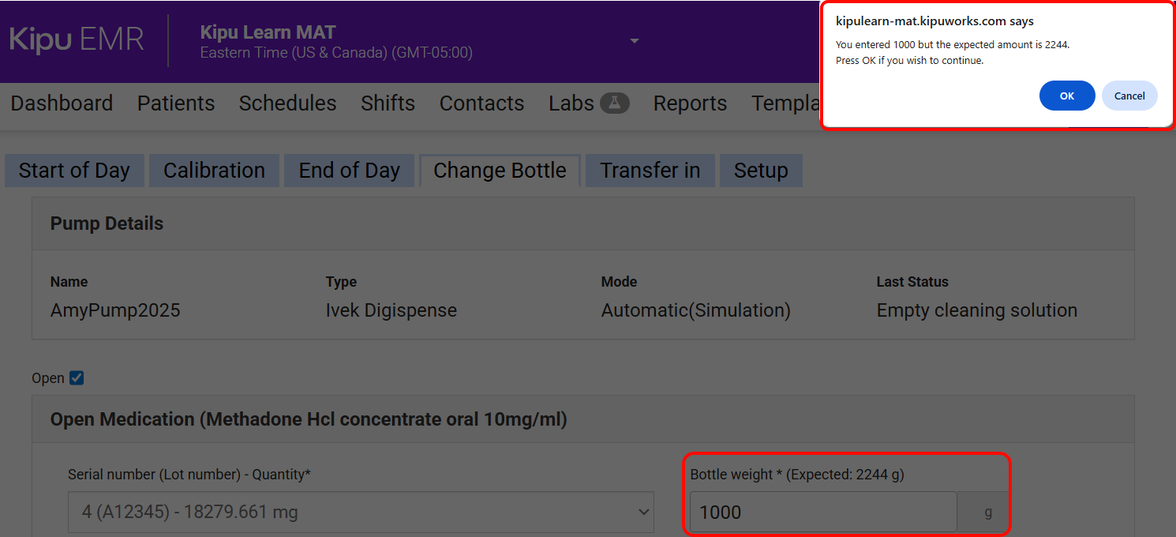Open the Serial number (Lot number) dropdown
The height and width of the screenshot is (537, 1176).
coord(361,513)
